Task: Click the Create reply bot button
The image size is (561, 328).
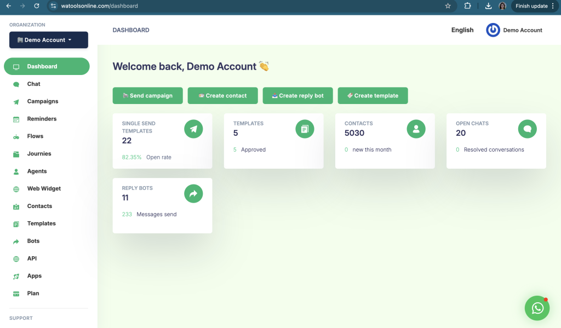Action: click(x=297, y=95)
